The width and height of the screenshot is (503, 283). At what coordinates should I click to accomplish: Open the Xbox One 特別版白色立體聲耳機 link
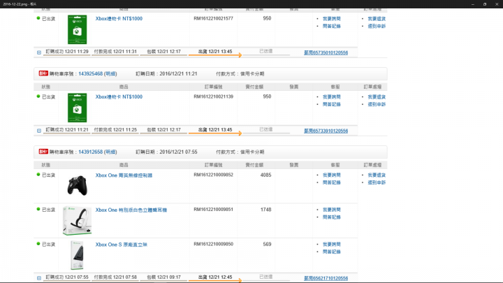(x=131, y=210)
